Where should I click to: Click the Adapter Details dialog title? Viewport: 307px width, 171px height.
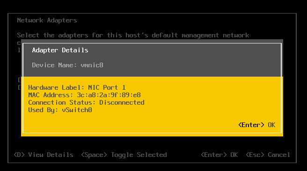60,50
